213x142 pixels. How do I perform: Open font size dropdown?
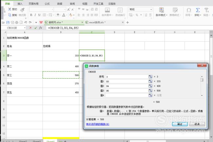point(65,10)
